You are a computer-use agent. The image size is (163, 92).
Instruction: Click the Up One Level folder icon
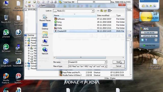point(102,11)
